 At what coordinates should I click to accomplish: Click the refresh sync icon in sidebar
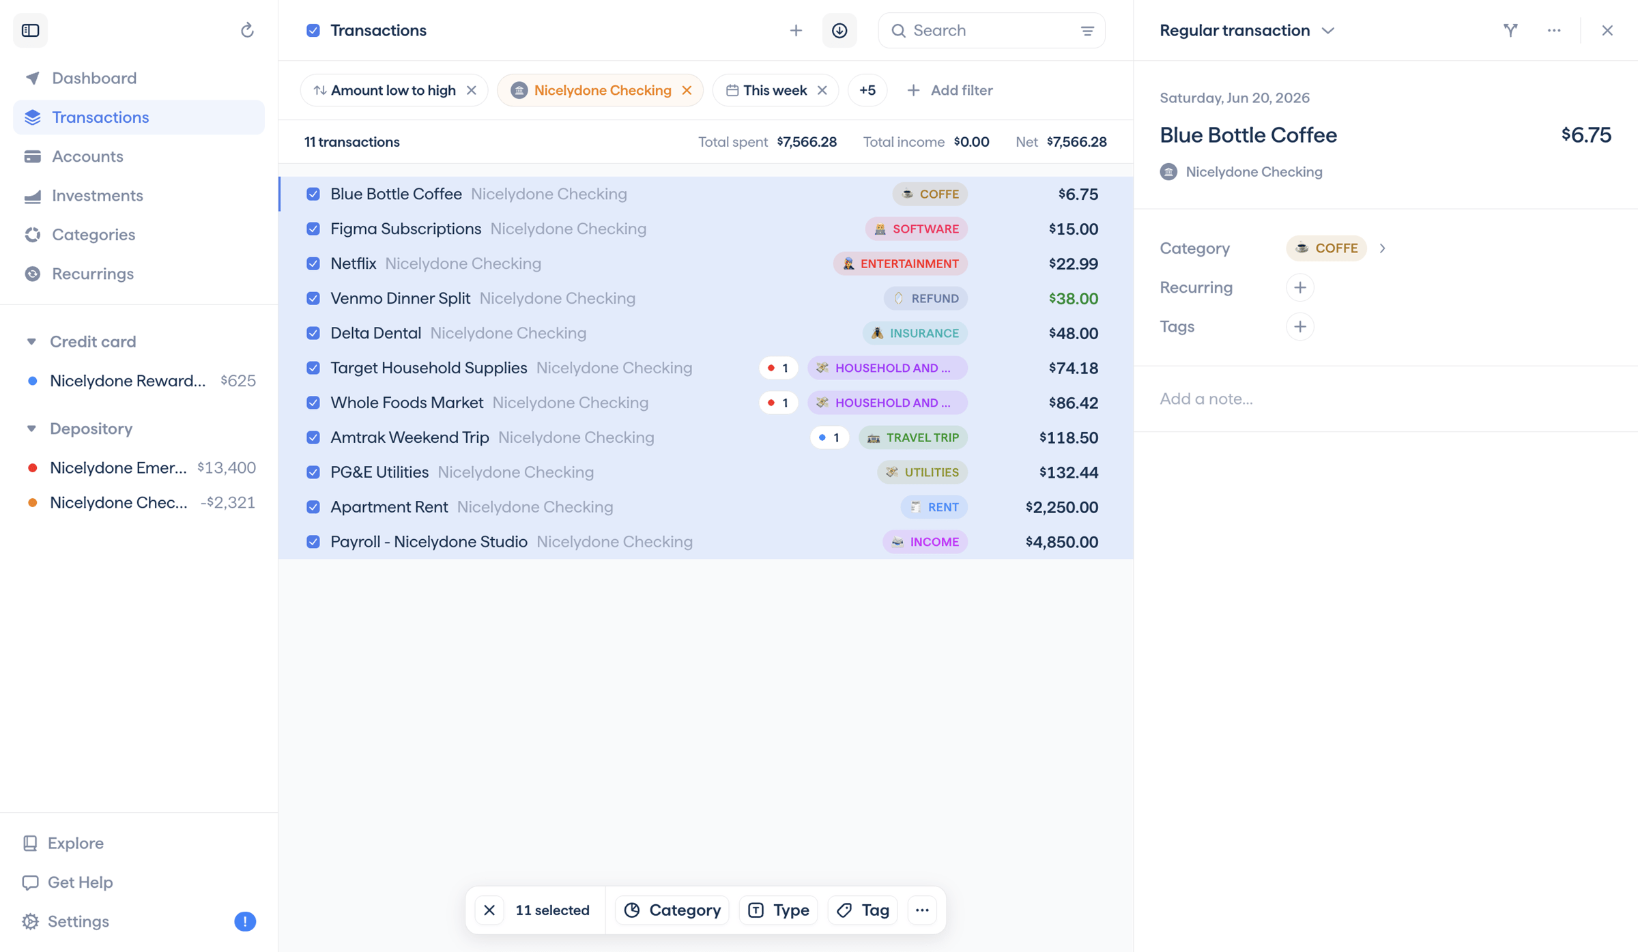(247, 30)
